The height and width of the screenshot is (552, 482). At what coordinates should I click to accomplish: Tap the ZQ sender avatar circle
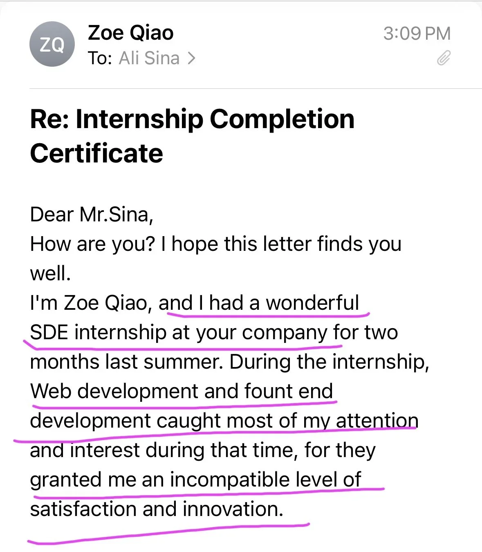(x=52, y=44)
